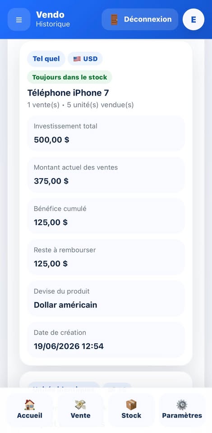Image resolution: width=212 pixels, height=433 pixels.
Task: Tap the gear icon for Paramètres
Action: (182, 405)
